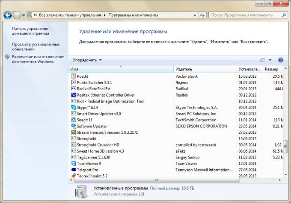
Task: Click the vertical scrollbar down arrow
Action: pos(285,175)
